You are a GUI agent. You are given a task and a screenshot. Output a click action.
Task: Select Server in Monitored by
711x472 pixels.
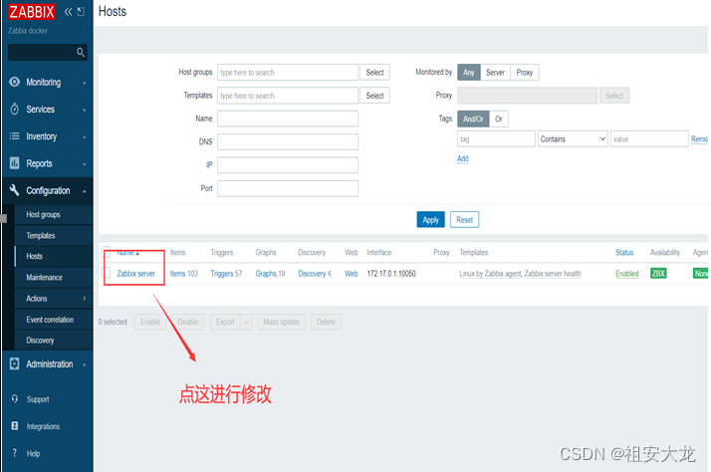click(495, 73)
